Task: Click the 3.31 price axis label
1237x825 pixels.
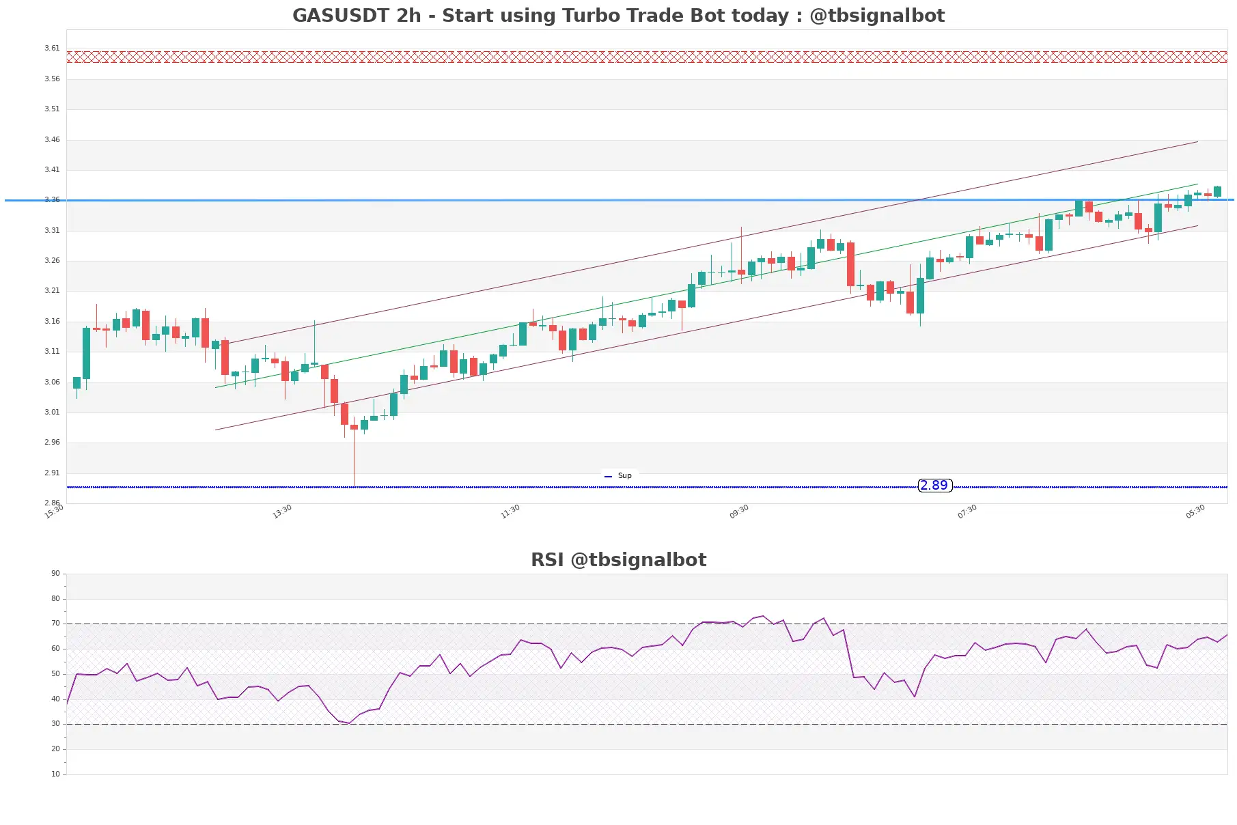Action: [x=52, y=231]
